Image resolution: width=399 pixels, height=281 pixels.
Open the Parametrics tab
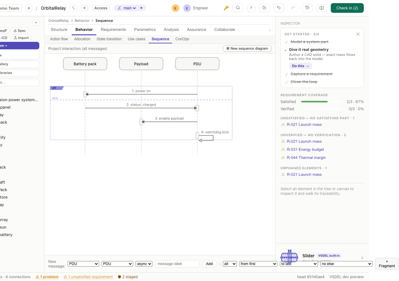145,30
